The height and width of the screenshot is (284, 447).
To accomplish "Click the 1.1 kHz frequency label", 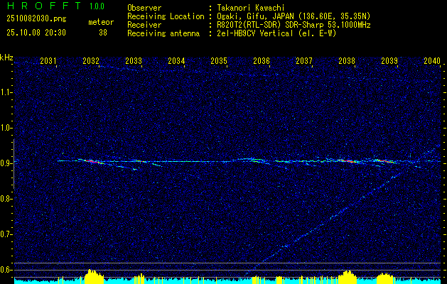I will coord(6,92).
